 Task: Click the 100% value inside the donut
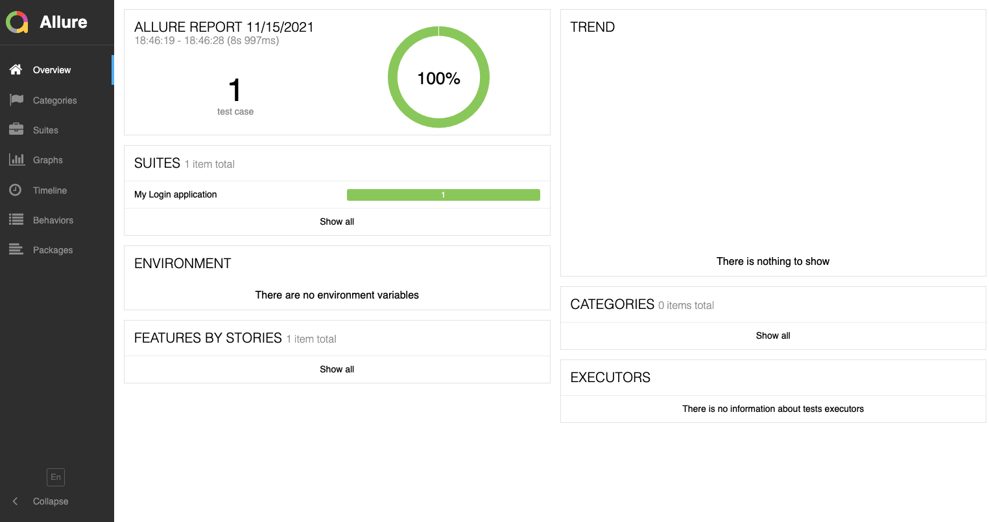click(x=439, y=78)
